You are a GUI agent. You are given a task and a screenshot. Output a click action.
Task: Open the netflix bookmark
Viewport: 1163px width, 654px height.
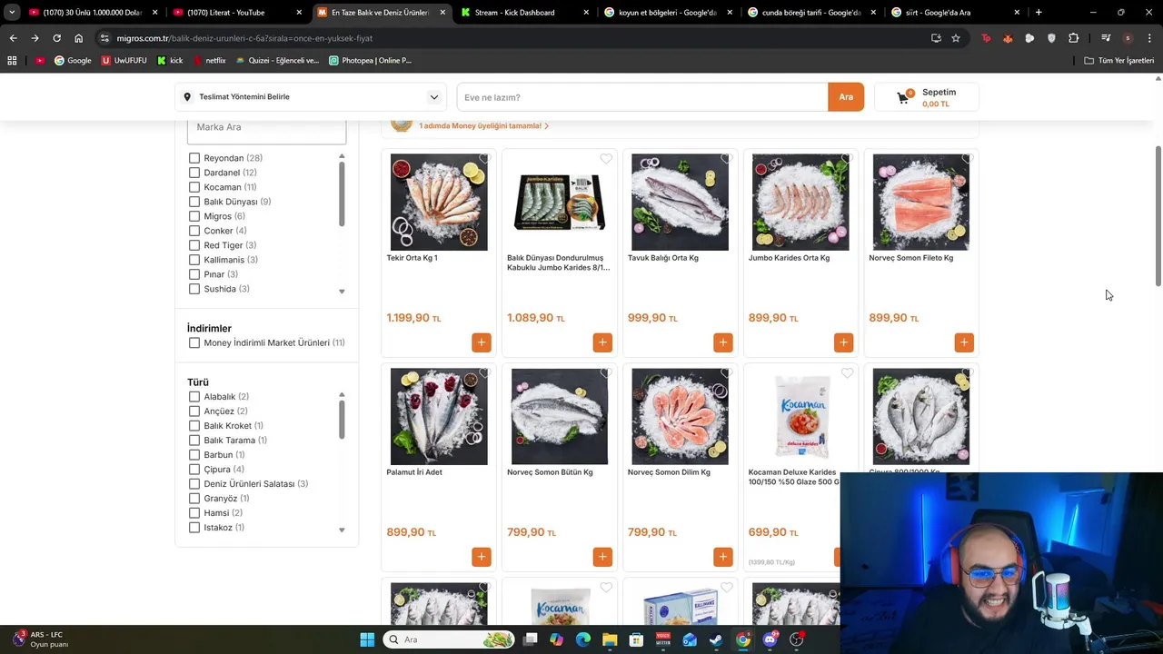click(x=209, y=61)
